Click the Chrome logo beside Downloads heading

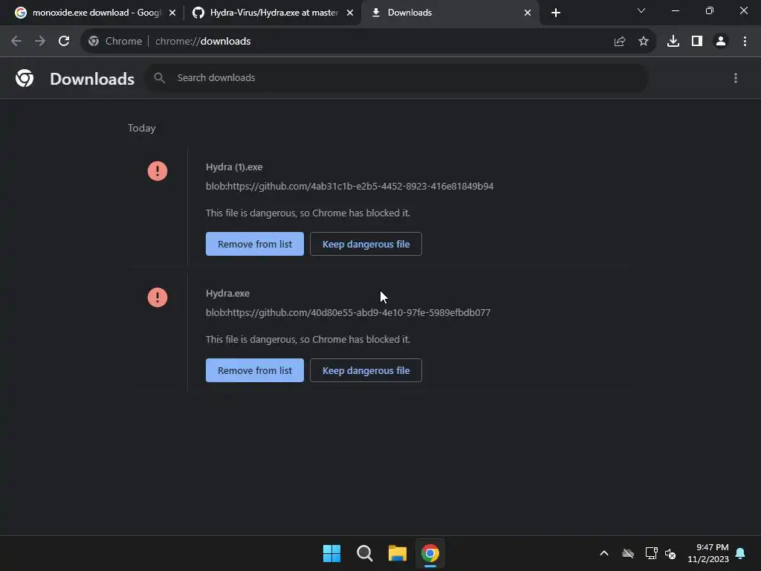tap(25, 77)
